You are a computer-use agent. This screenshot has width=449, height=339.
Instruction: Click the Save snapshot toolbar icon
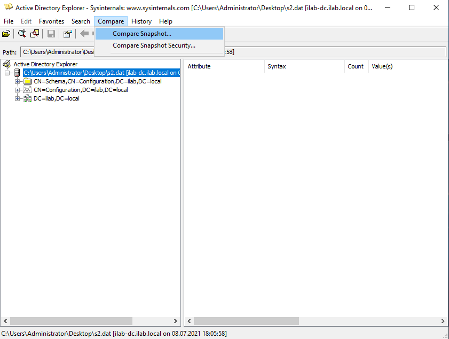point(50,33)
